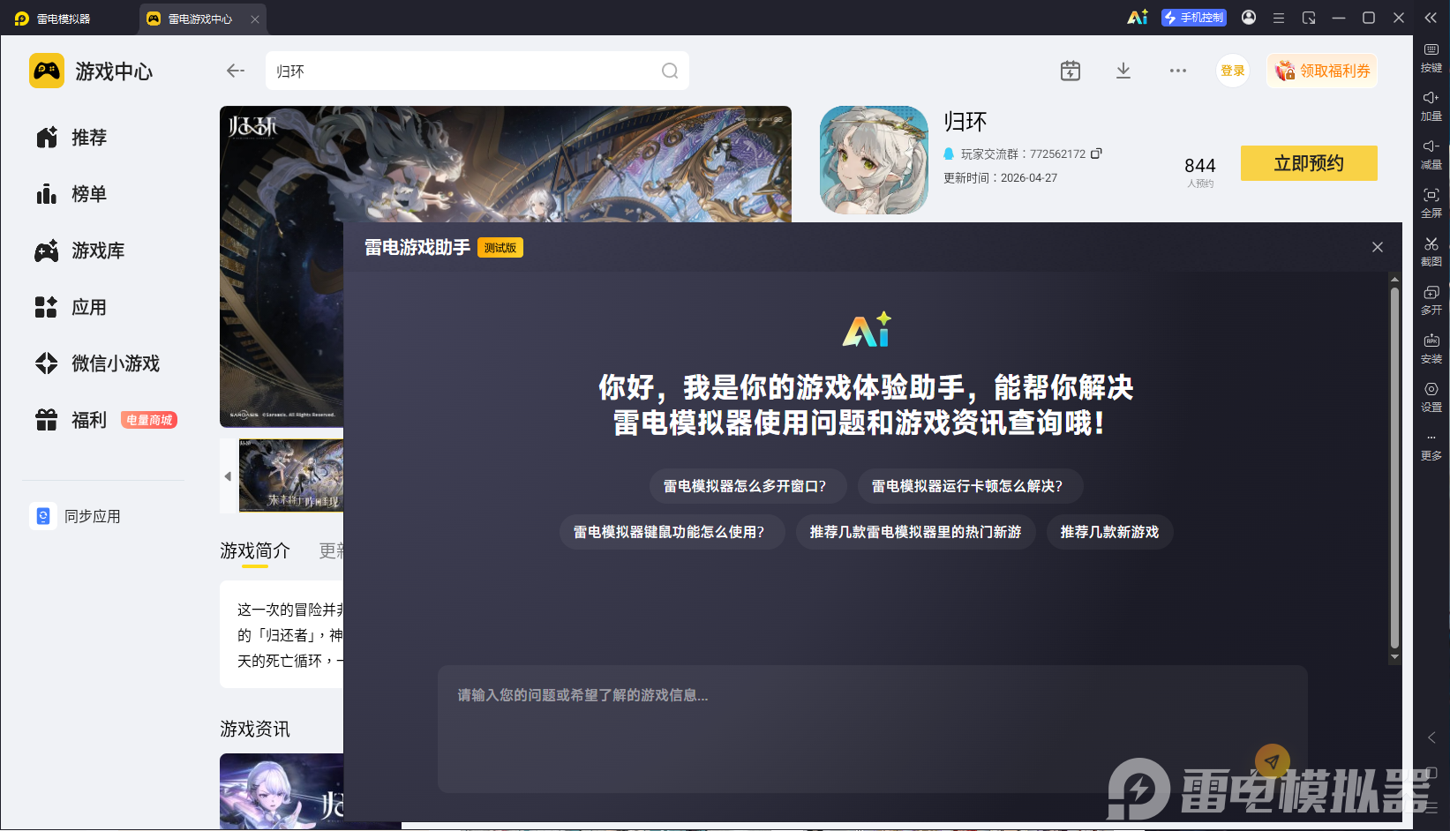Screen dimensions: 1450x831
Task: Open the AI assistant icon in title bar
Action: [x=1138, y=18]
